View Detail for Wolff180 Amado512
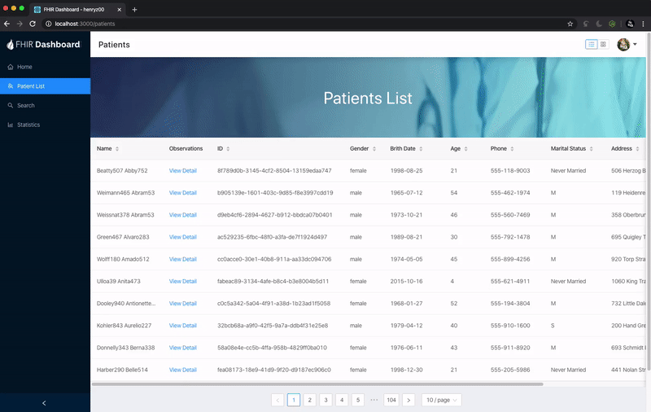Image resolution: width=651 pixels, height=412 pixels. coord(182,259)
